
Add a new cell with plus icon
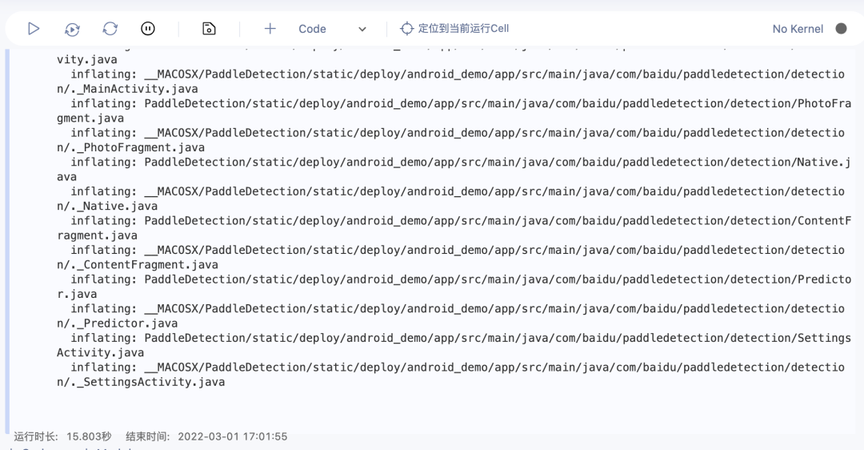270,29
